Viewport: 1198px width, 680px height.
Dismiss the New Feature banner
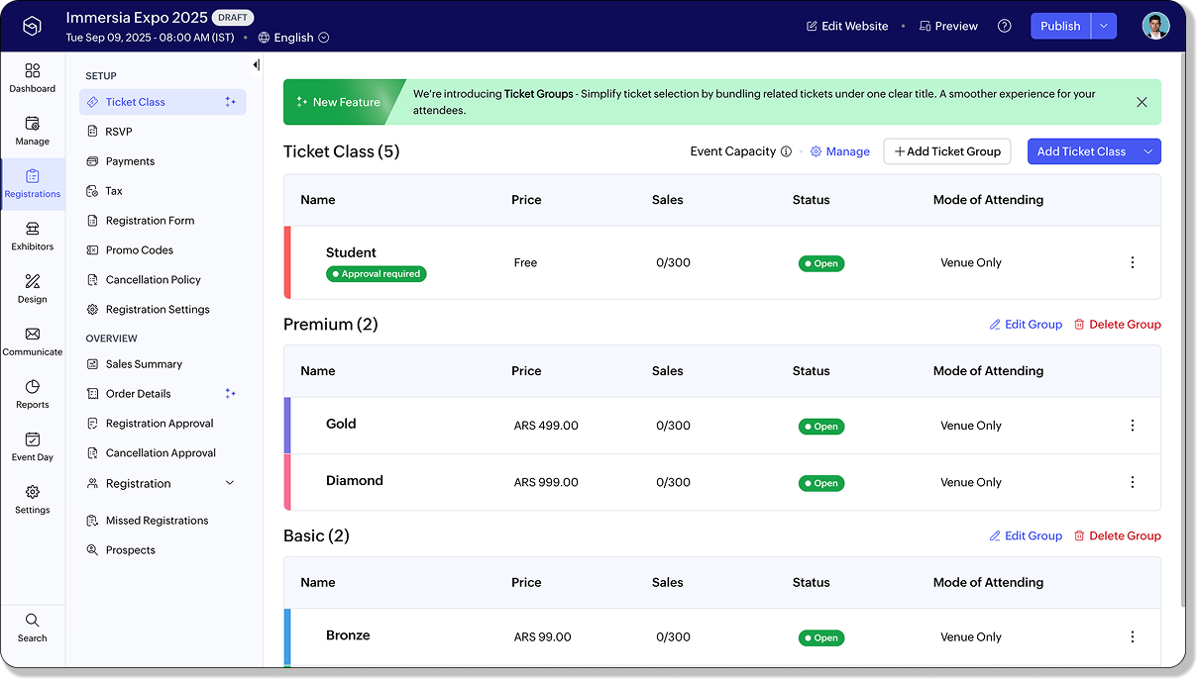(x=1142, y=102)
